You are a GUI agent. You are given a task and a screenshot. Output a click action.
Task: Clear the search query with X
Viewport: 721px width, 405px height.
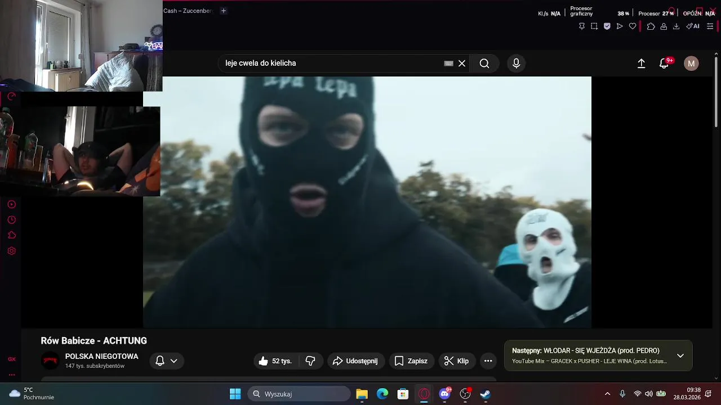click(x=462, y=64)
